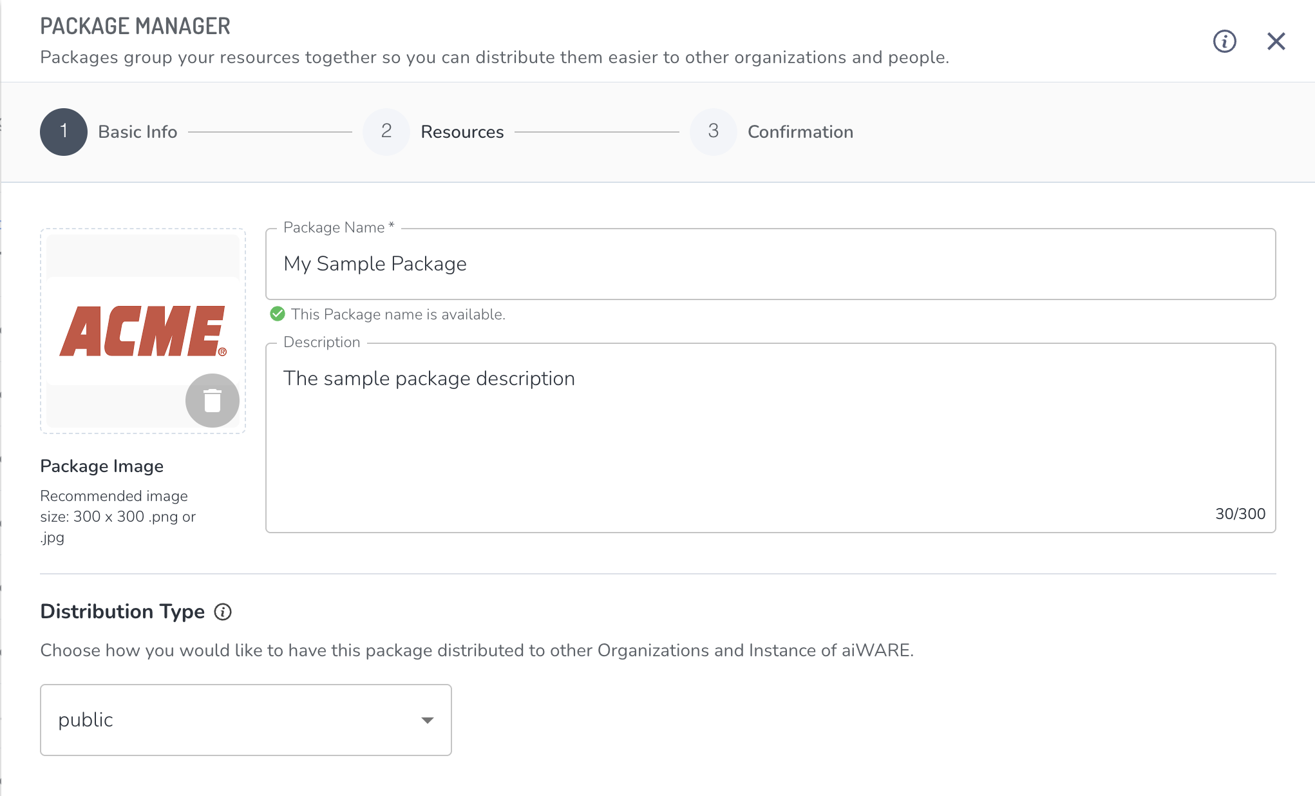Click the green available checkmark icon
The width and height of the screenshot is (1315, 796).
[278, 314]
